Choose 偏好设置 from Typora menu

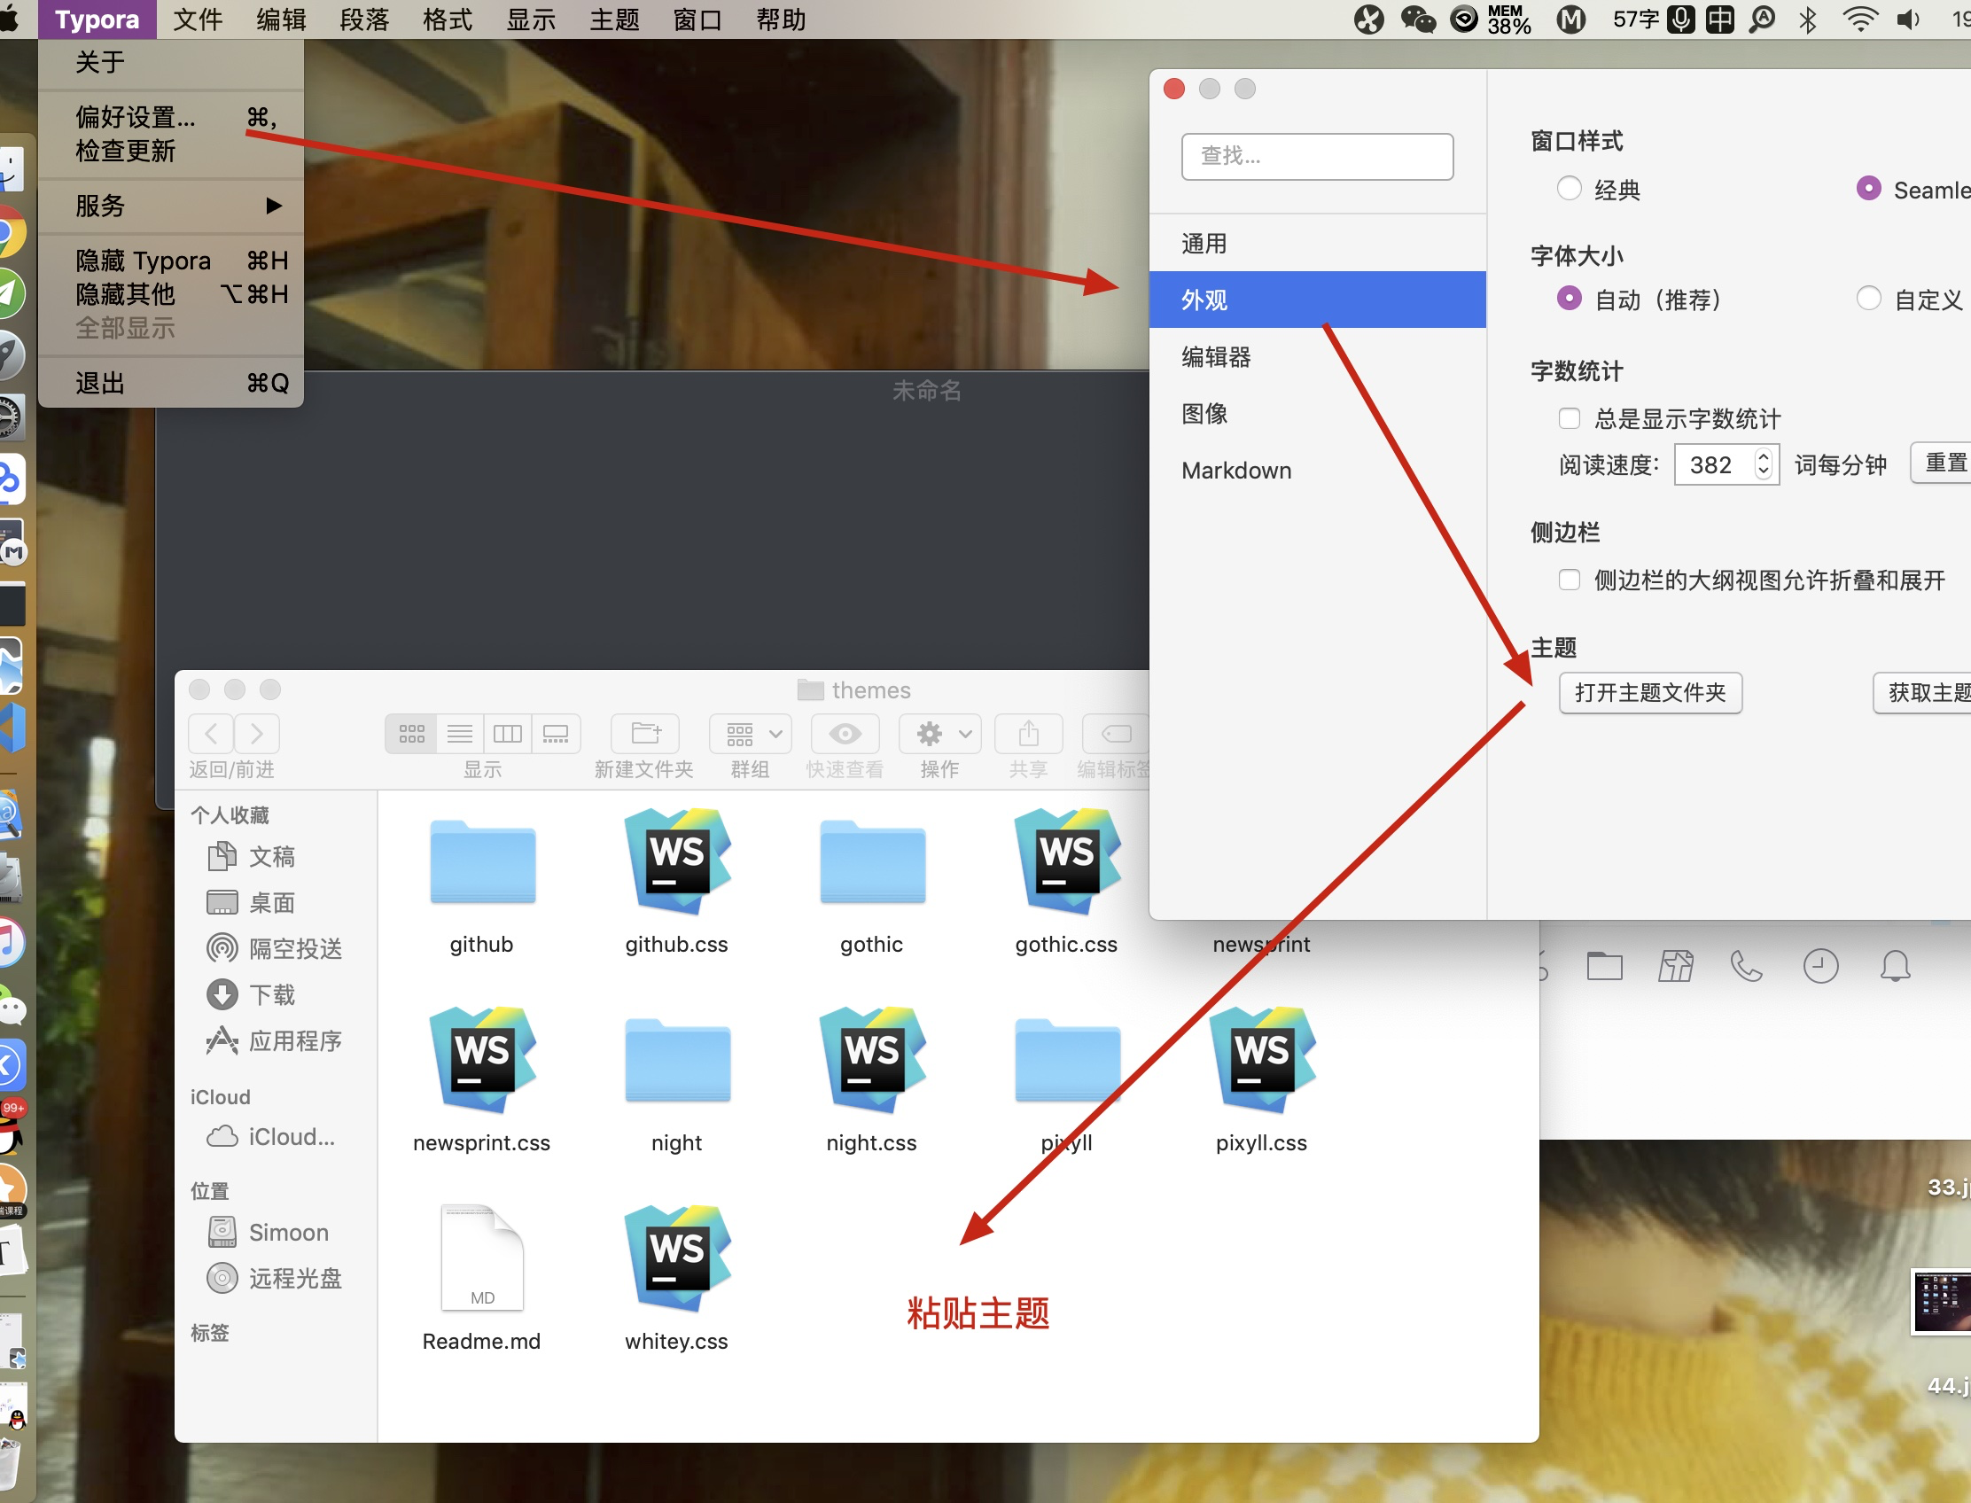click(135, 117)
